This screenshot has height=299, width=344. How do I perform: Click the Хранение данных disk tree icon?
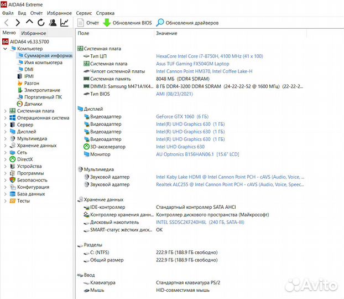13,145
